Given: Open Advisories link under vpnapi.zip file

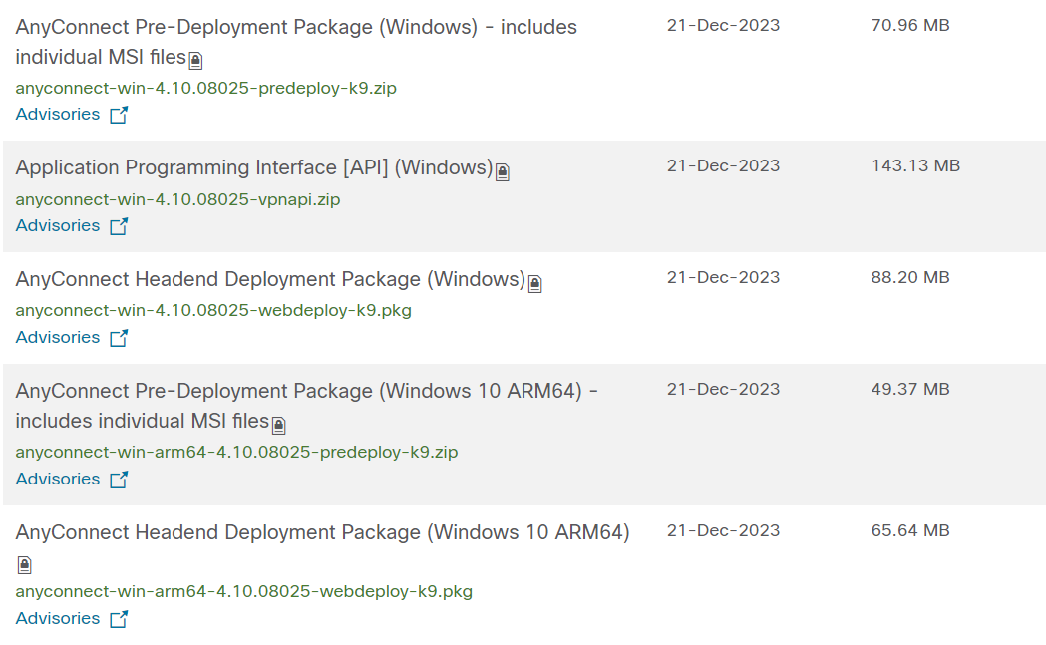Looking at the screenshot, I should pyautogui.click(x=58, y=225).
